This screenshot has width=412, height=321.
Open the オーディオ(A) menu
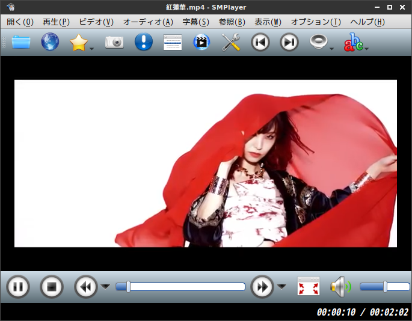click(x=148, y=22)
